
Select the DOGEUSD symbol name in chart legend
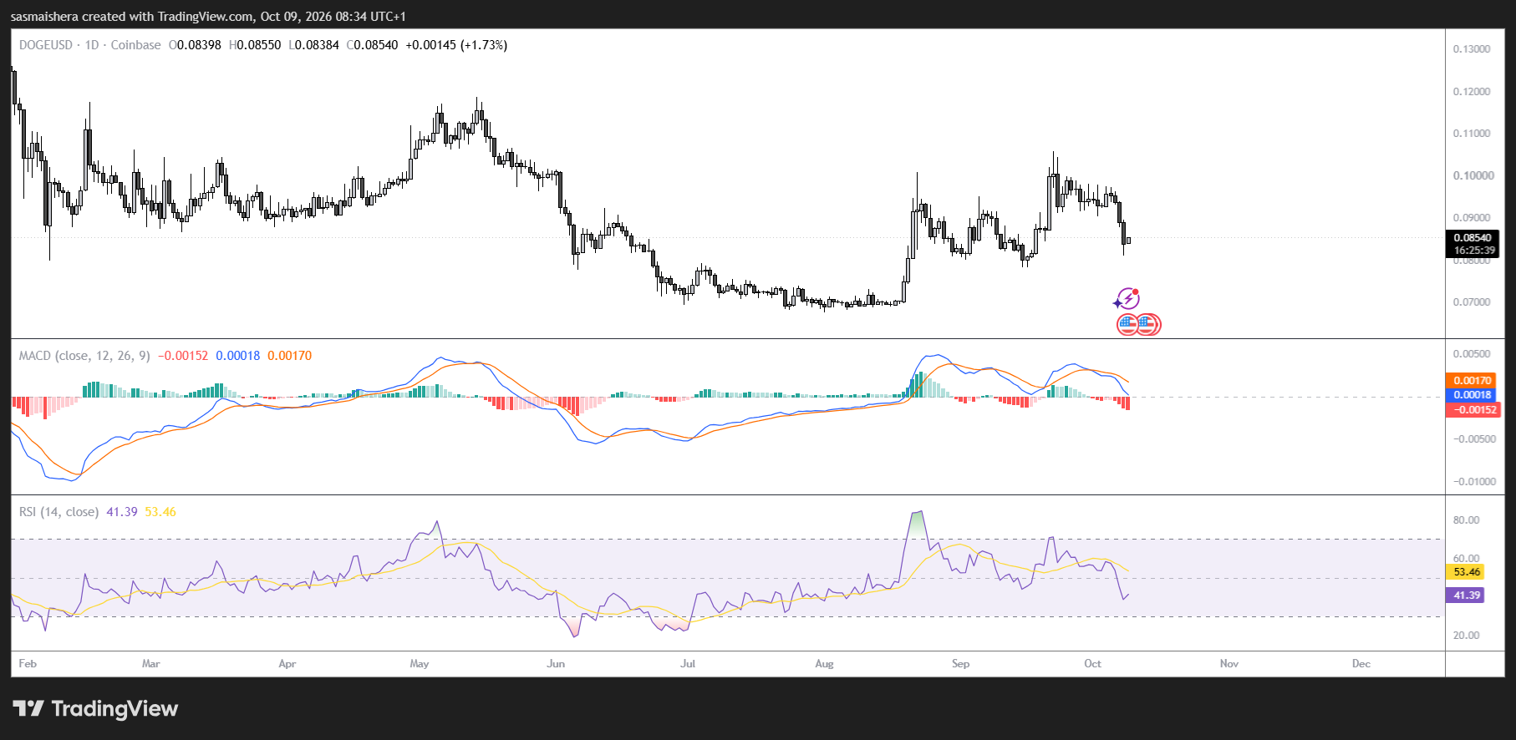tap(46, 45)
